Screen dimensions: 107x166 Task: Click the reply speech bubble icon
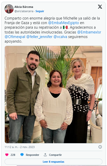22,155
